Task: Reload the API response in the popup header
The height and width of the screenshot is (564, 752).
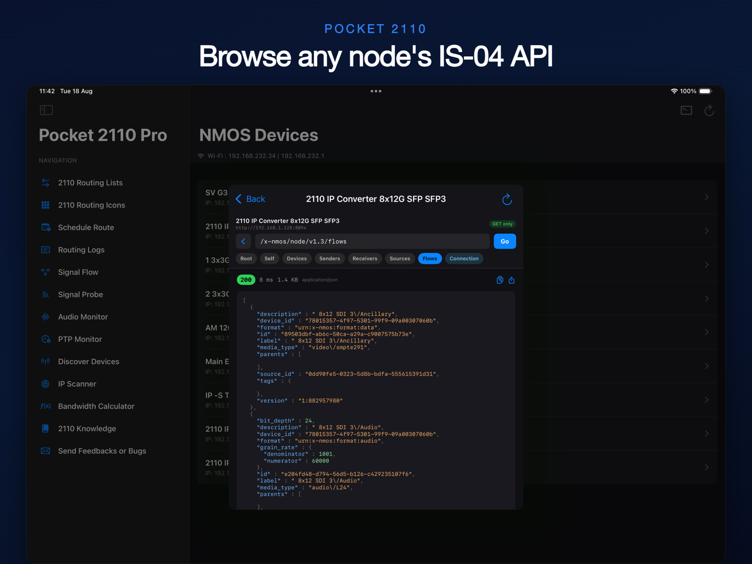Action: pos(507,199)
